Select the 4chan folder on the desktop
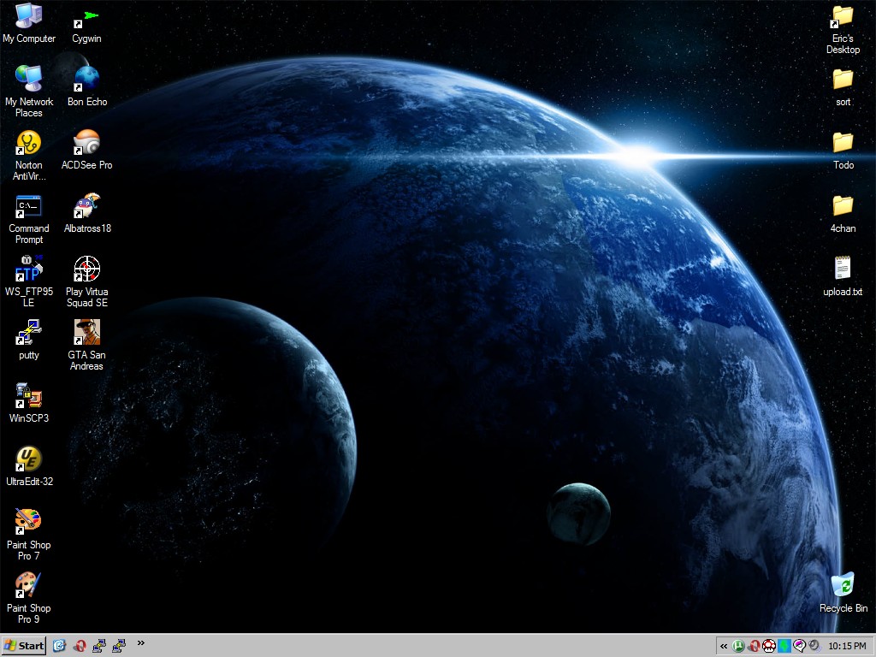Screen dimensions: 876x657 click(843, 213)
